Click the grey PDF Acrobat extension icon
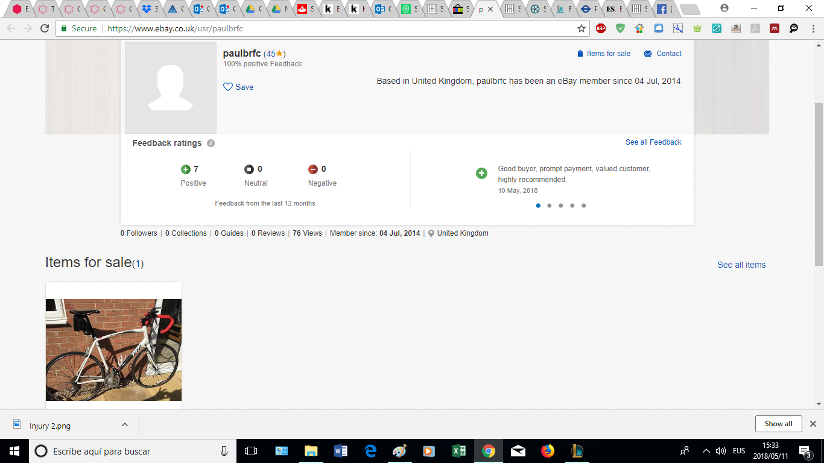824x463 pixels. [x=755, y=28]
